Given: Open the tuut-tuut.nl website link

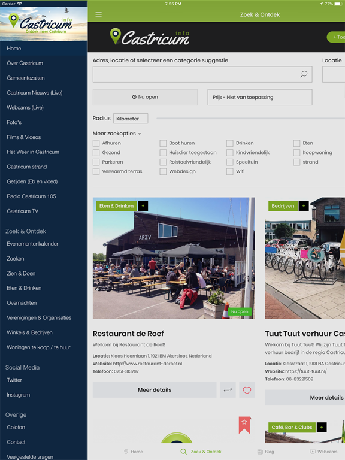Looking at the screenshot, I should click(x=306, y=371).
